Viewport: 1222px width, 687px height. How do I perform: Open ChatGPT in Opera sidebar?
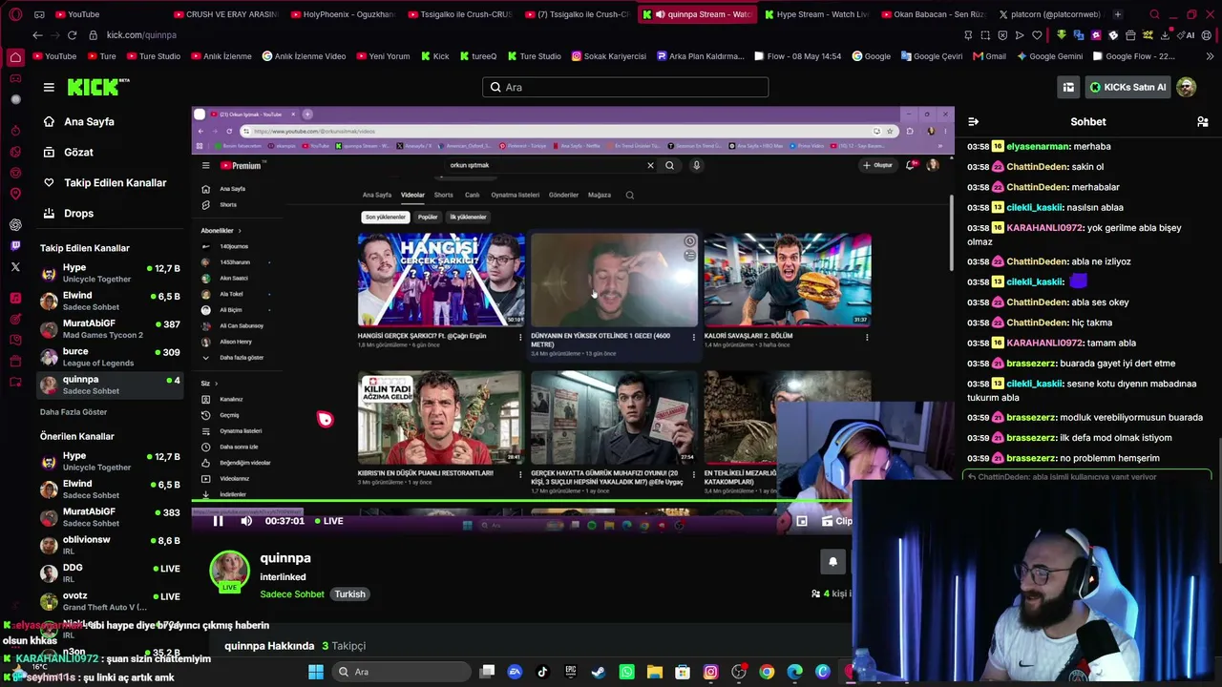click(x=15, y=225)
